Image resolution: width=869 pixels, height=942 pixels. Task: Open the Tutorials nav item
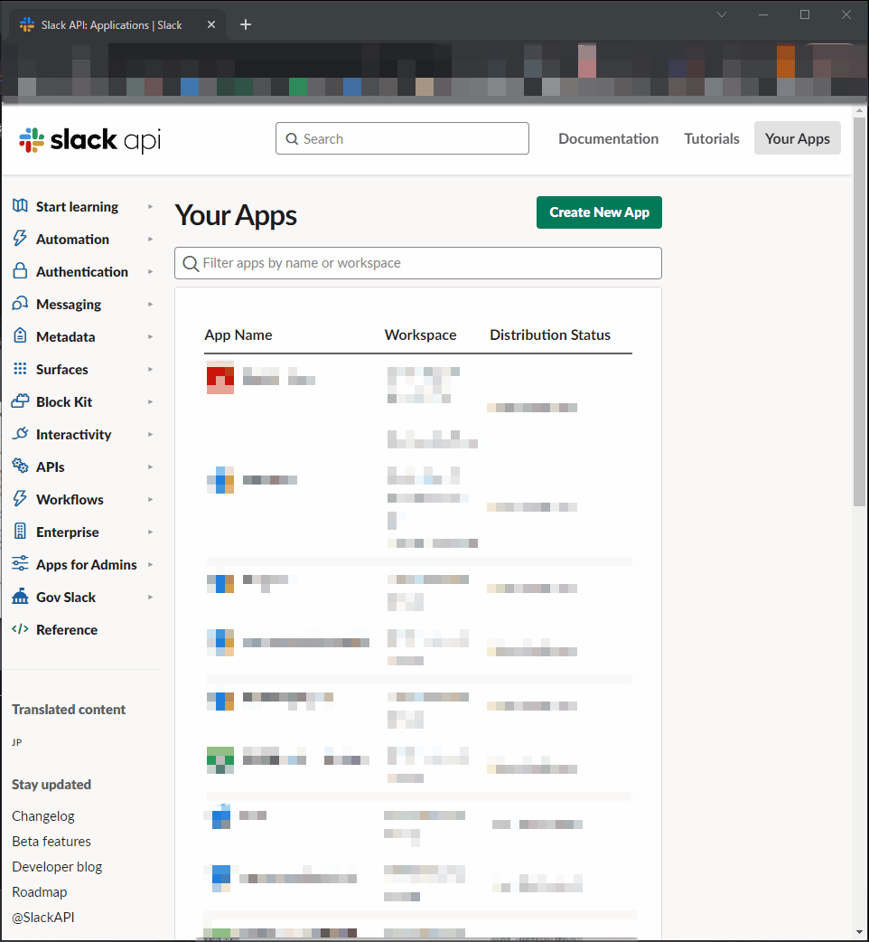point(711,139)
